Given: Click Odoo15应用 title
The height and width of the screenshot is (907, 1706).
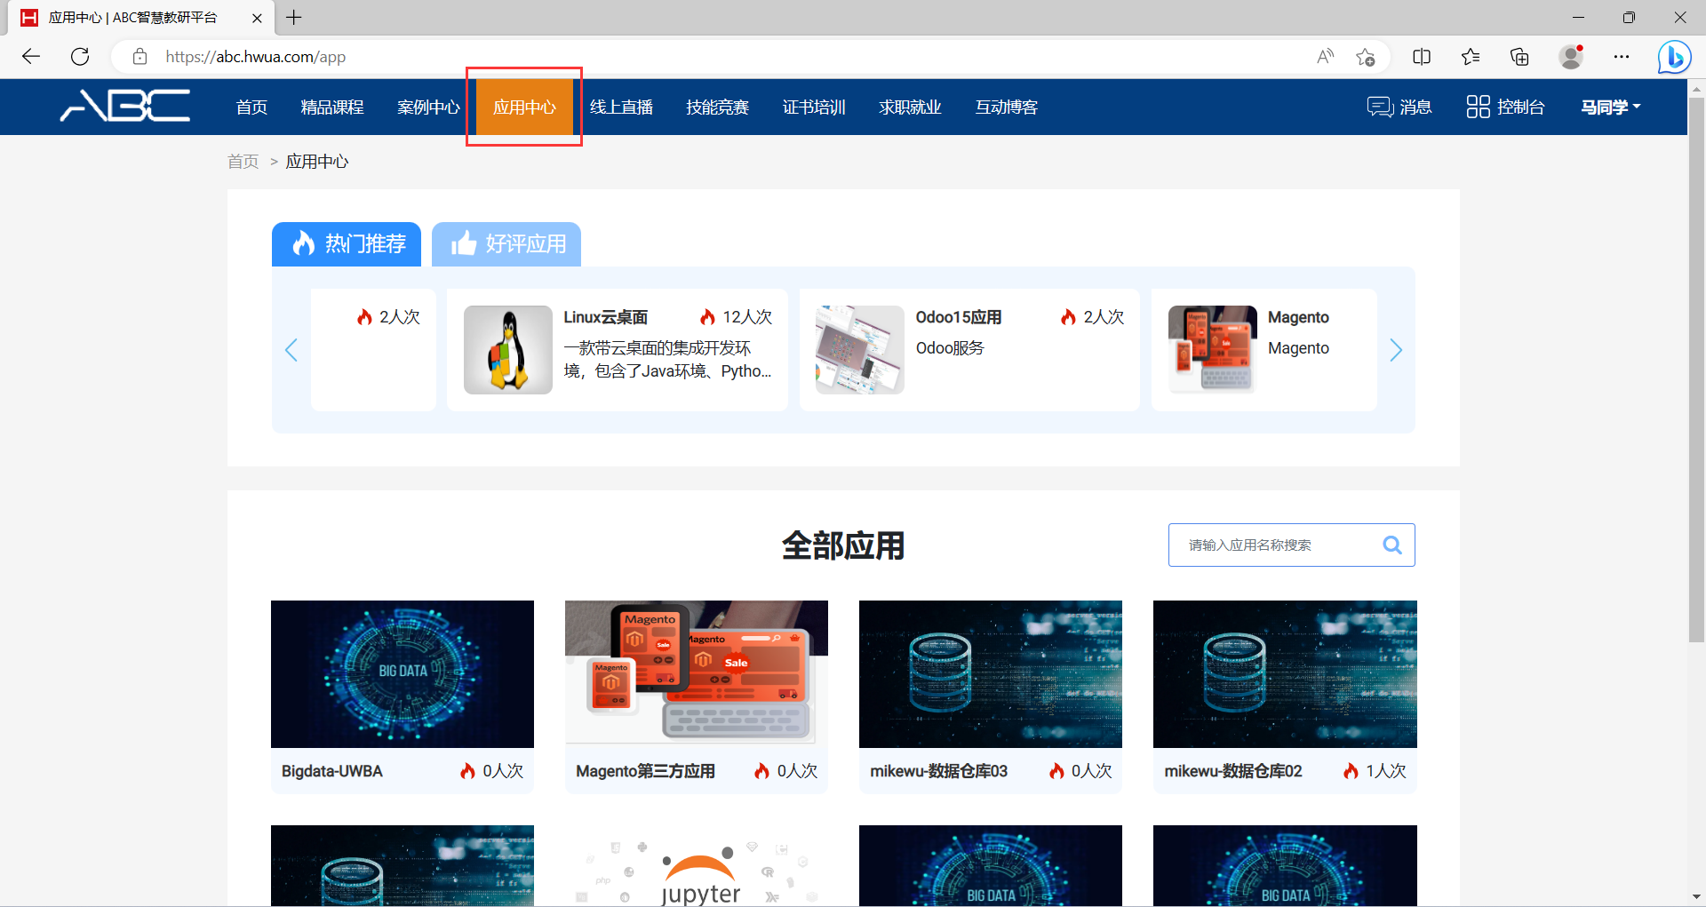Looking at the screenshot, I should 959,317.
